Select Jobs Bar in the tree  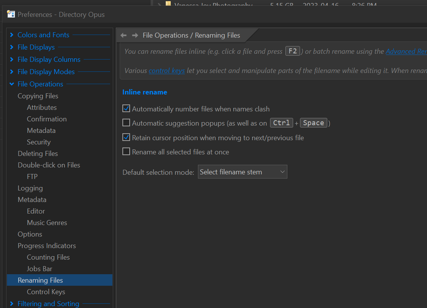click(39, 269)
